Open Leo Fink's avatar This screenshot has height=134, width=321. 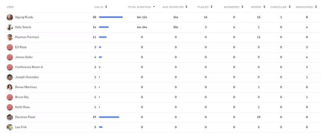[x=10, y=127]
